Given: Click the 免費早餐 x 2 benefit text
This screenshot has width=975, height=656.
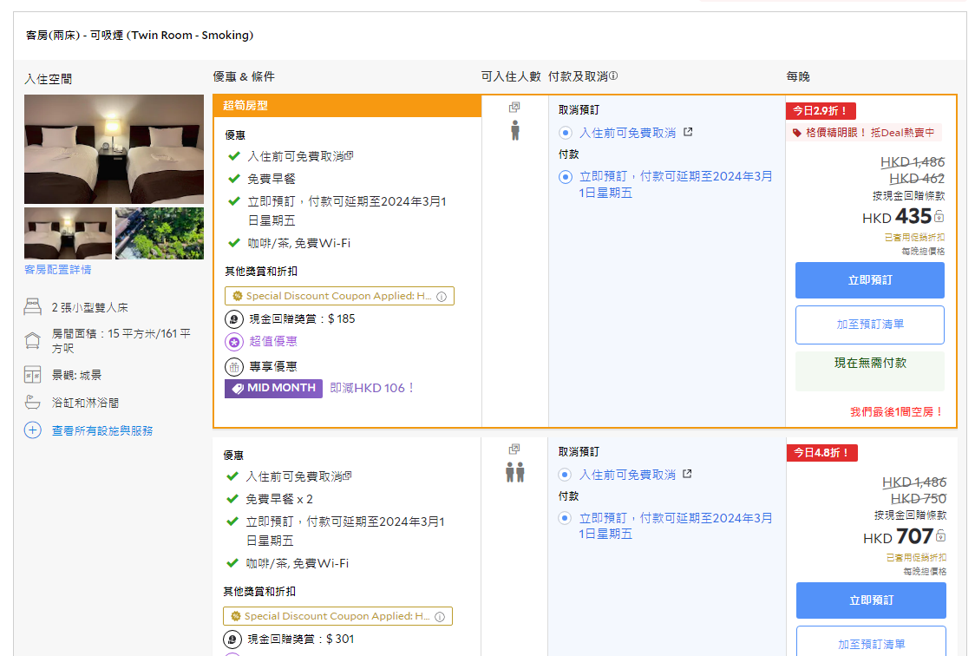Looking at the screenshot, I should coord(278,499).
